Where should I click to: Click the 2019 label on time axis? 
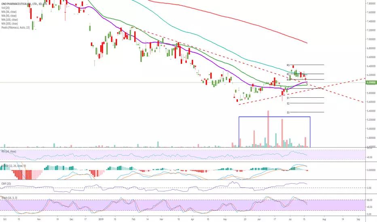pyautogui.click(x=101, y=219)
